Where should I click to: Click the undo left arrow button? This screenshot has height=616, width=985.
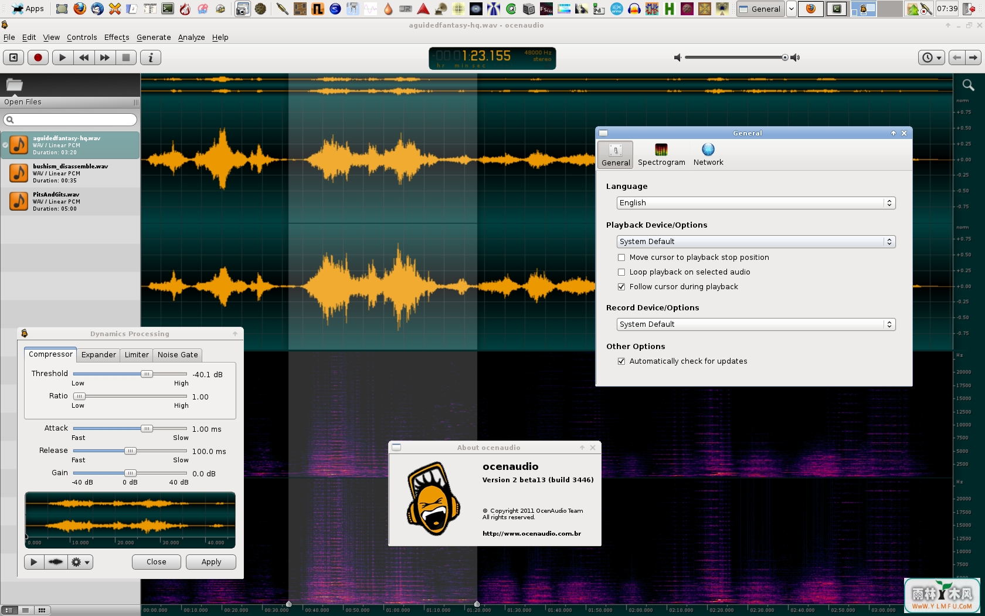coord(957,57)
